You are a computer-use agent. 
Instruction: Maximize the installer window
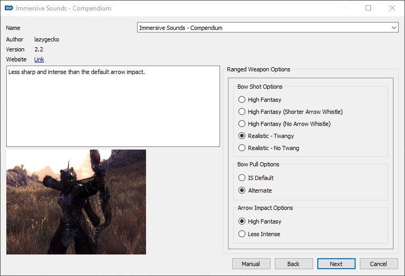pyautogui.click(x=368, y=8)
